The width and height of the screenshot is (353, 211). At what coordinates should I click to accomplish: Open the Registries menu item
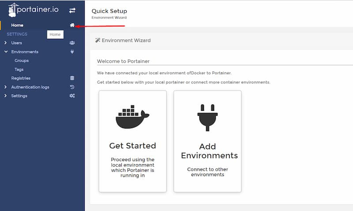21,78
